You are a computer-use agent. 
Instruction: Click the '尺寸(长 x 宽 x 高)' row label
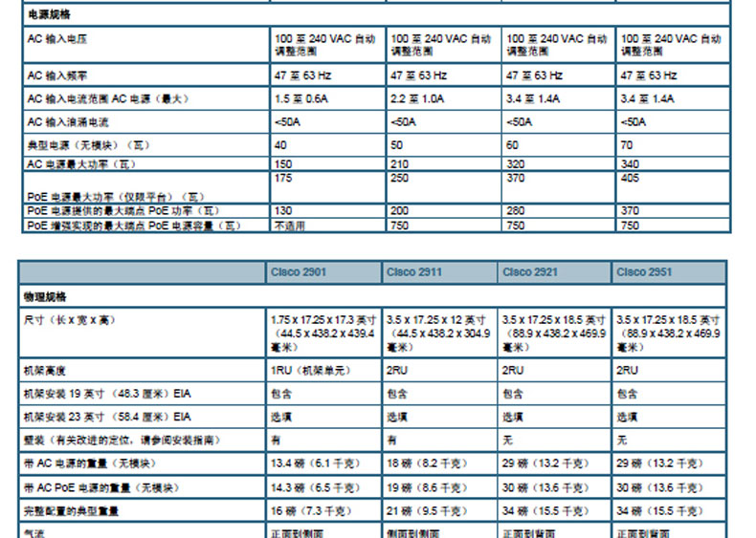[70, 320]
